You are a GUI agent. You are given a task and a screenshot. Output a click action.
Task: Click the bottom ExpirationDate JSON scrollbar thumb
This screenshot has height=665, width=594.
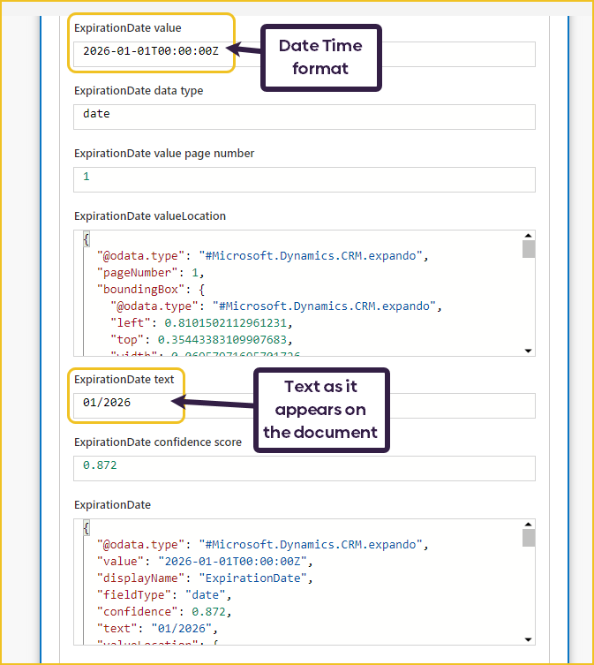[528, 538]
